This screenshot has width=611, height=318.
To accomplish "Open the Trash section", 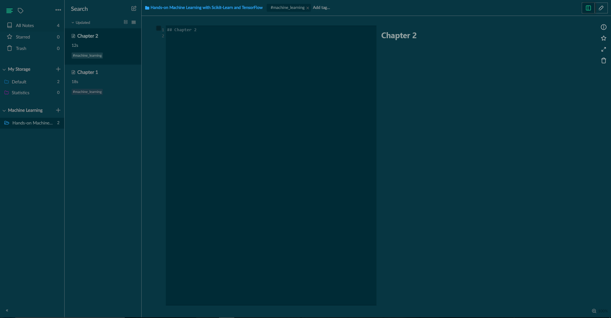I will click(x=32, y=48).
